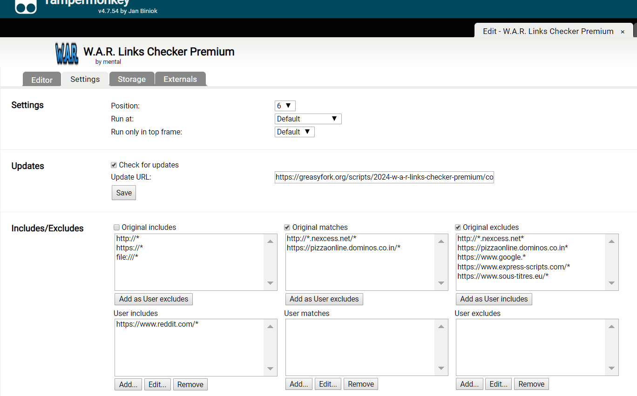Enable the Original includes checkbox
This screenshot has width=637, height=396.
(116, 227)
